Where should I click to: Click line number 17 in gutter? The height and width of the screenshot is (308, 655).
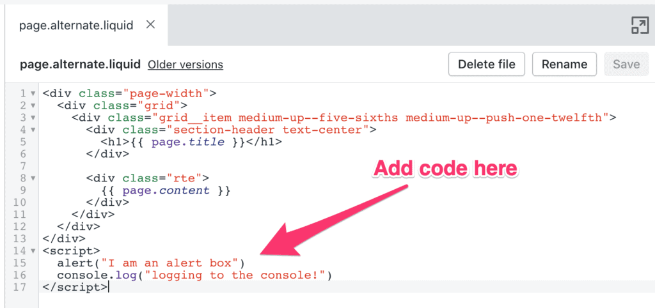click(x=19, y=288)
